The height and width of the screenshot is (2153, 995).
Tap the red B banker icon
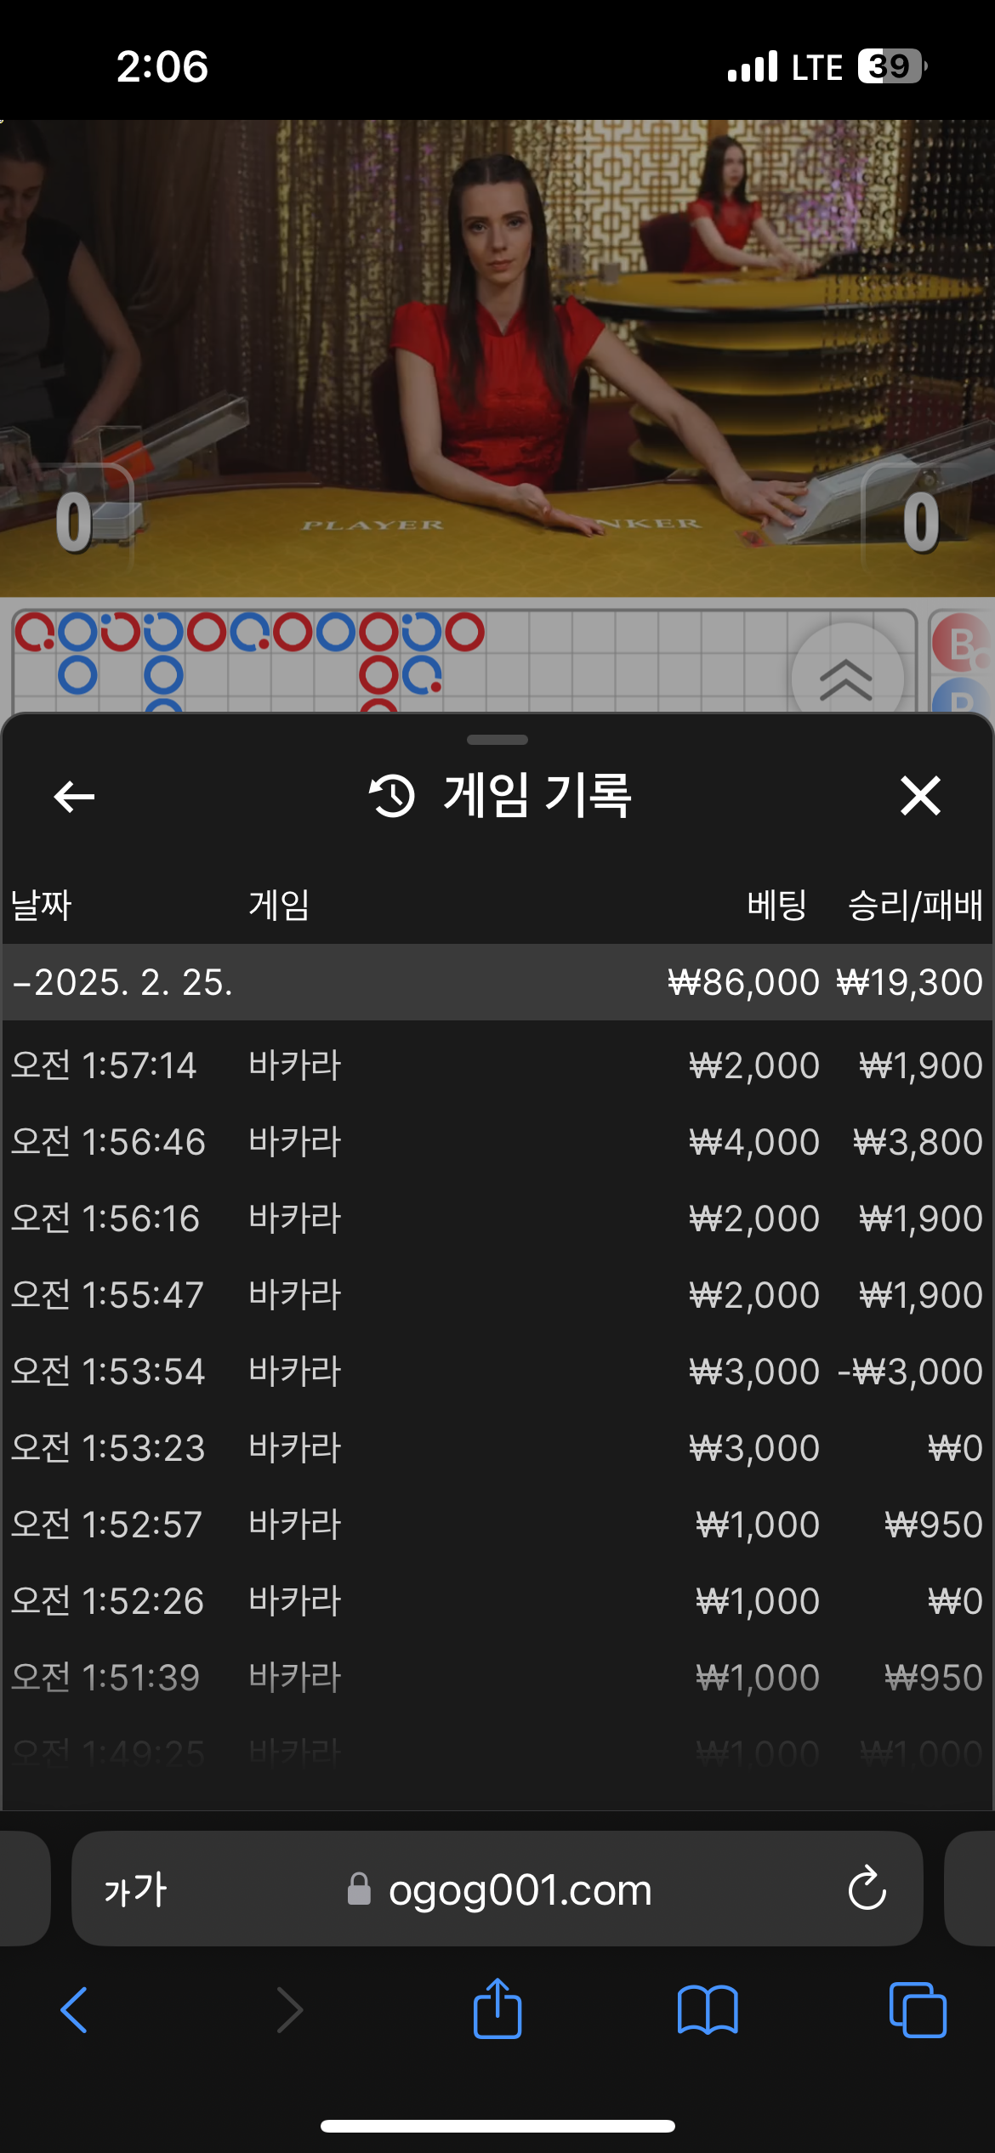[x=961, y=642]
